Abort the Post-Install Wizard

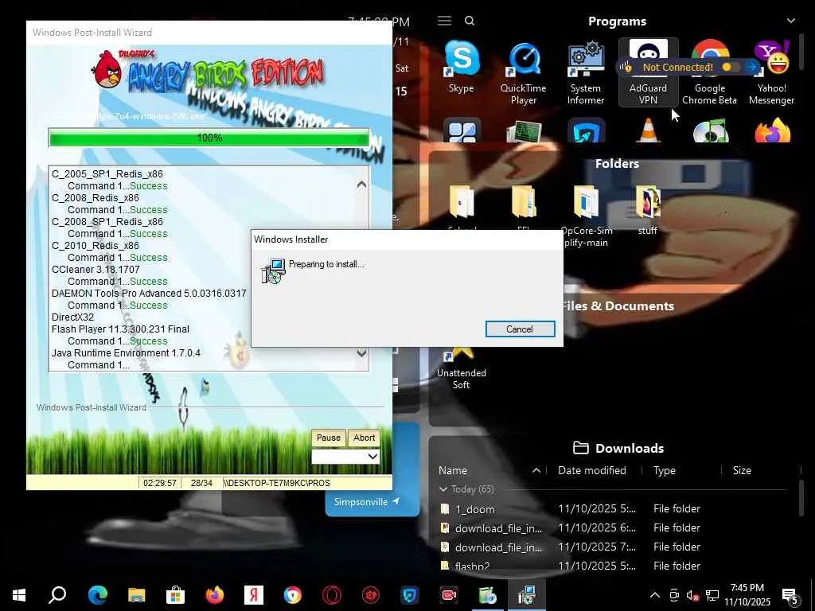tap(364, 438)
